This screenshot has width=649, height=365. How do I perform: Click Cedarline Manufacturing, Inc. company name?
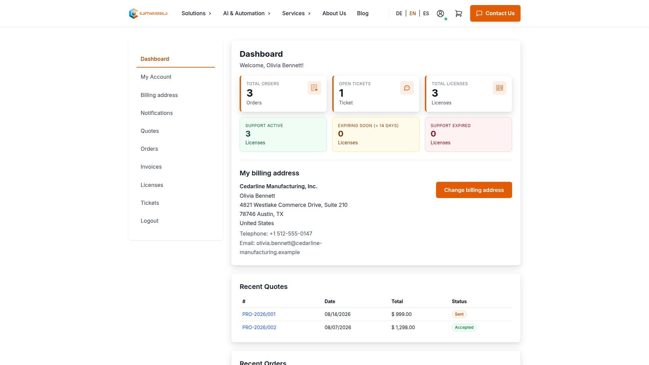[279, 186]
